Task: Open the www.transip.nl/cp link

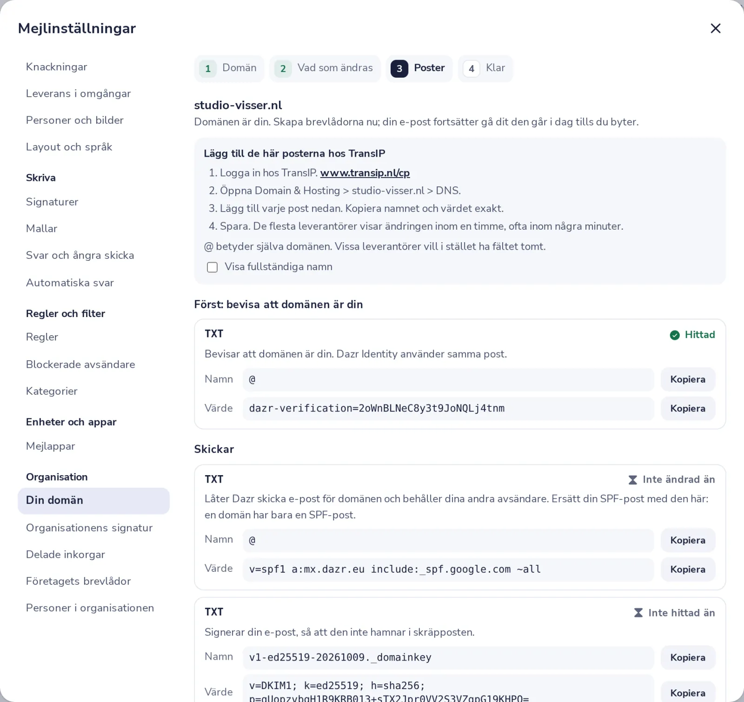Action: (x=365, y=173)
